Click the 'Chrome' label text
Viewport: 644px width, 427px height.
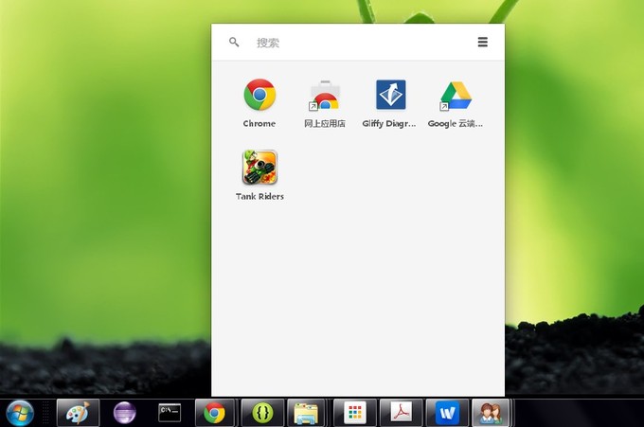tap(259, 124)
